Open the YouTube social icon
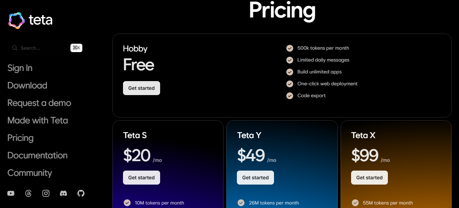The width and height of the screenshot is (459, 208). click(x=11, y=193)
